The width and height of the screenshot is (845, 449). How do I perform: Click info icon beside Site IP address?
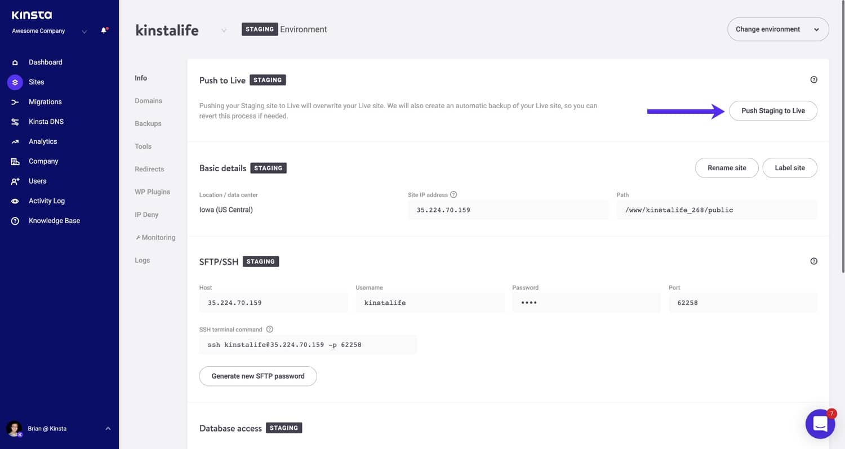click(453, 195)
